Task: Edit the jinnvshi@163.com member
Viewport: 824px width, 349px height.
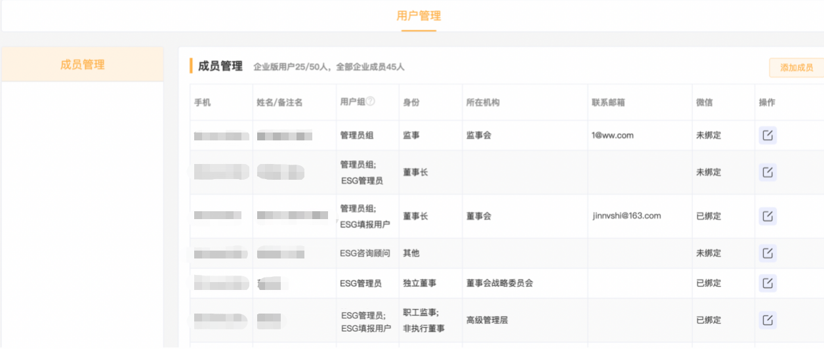Action: click(768, 216)
